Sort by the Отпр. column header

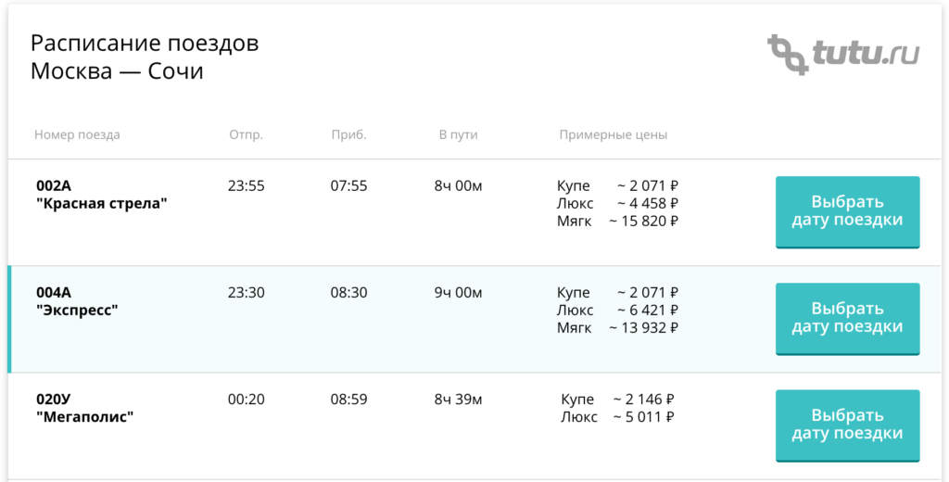[x=246, y=134]
